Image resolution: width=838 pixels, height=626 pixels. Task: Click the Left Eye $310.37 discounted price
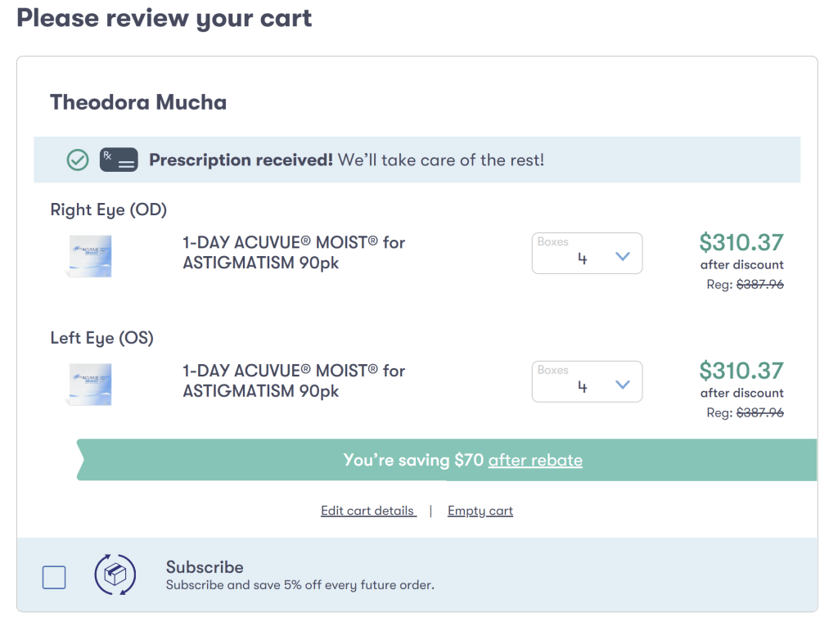coord(741,371)
